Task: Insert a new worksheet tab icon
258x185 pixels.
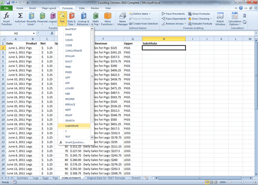Action: tap(146, 178)
